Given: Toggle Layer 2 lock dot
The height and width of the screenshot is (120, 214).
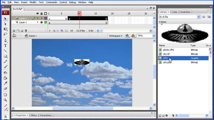Looking at the screenshot, I should click(x=41, y=18).
